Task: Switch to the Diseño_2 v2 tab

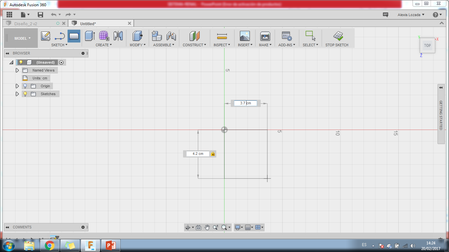Action: pyautogui.click(x=26, y=24)
